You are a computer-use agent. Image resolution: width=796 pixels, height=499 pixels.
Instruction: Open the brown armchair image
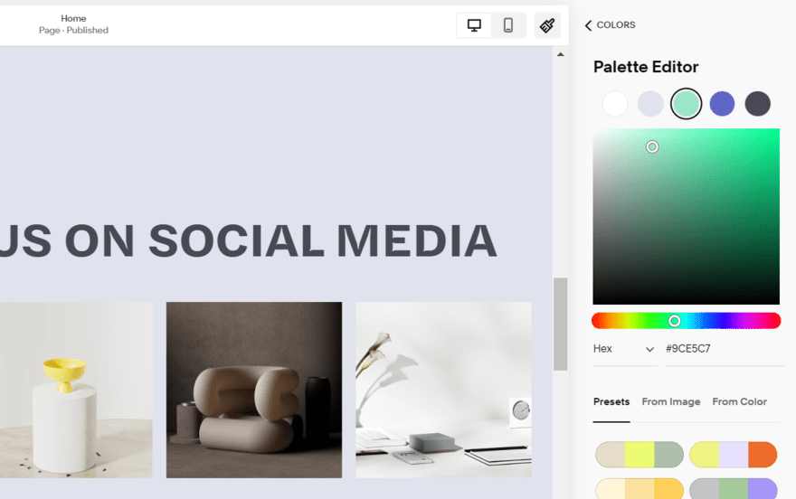click(x=254, y=390)
